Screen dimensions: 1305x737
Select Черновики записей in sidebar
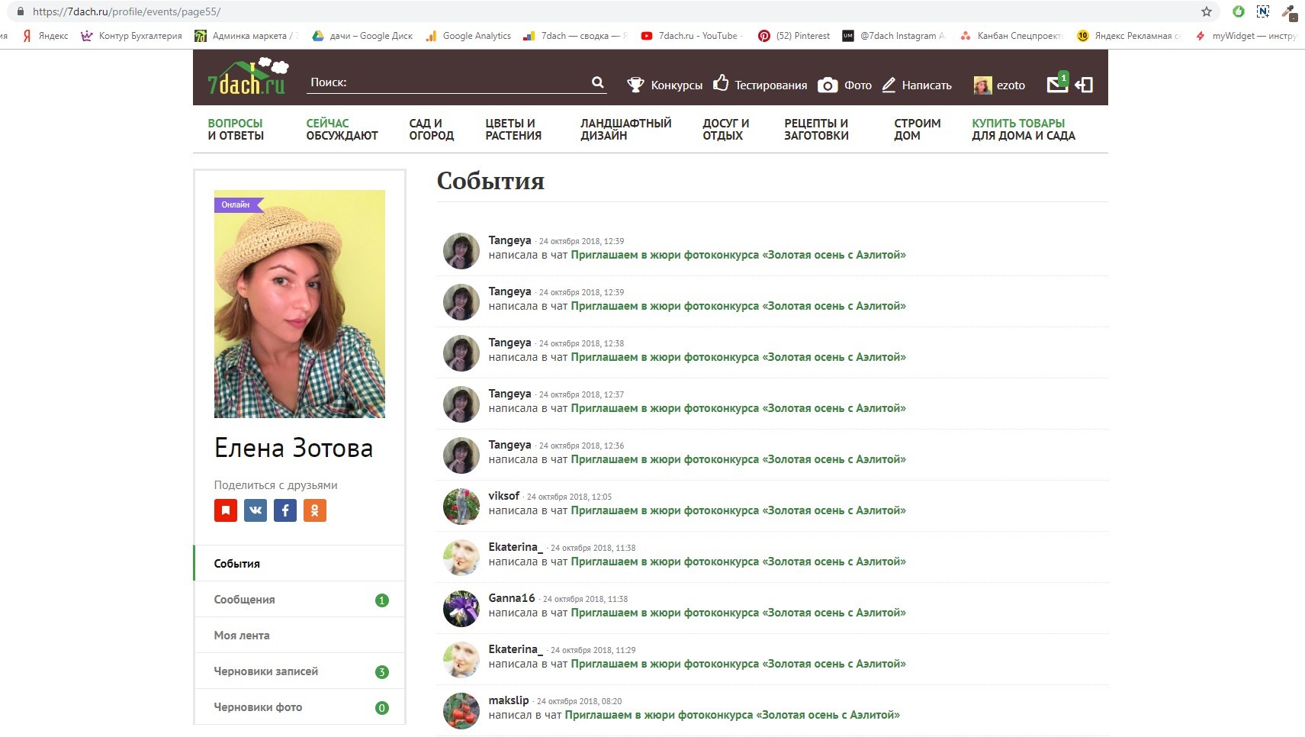pos(300,671)
